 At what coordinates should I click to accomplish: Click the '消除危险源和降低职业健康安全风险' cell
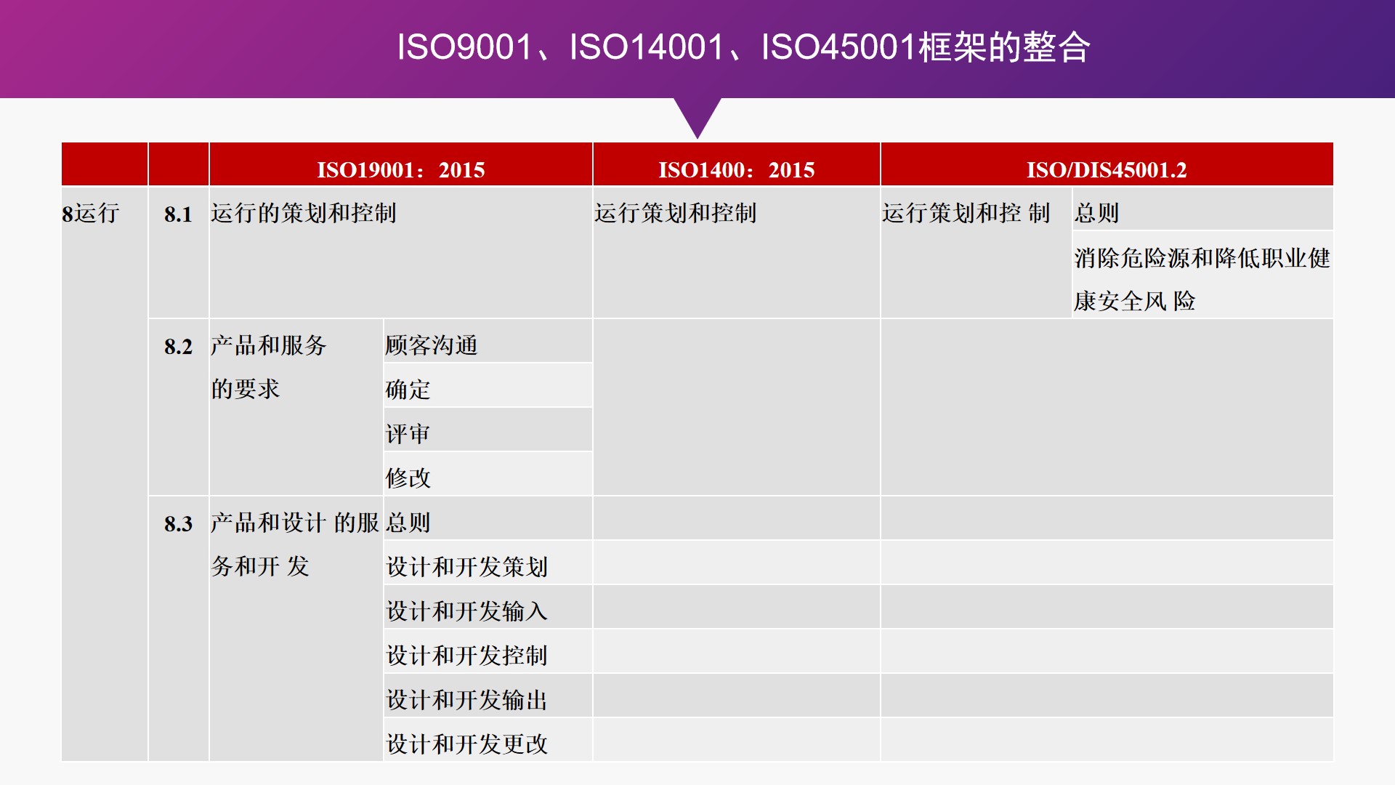[1203, 275]
